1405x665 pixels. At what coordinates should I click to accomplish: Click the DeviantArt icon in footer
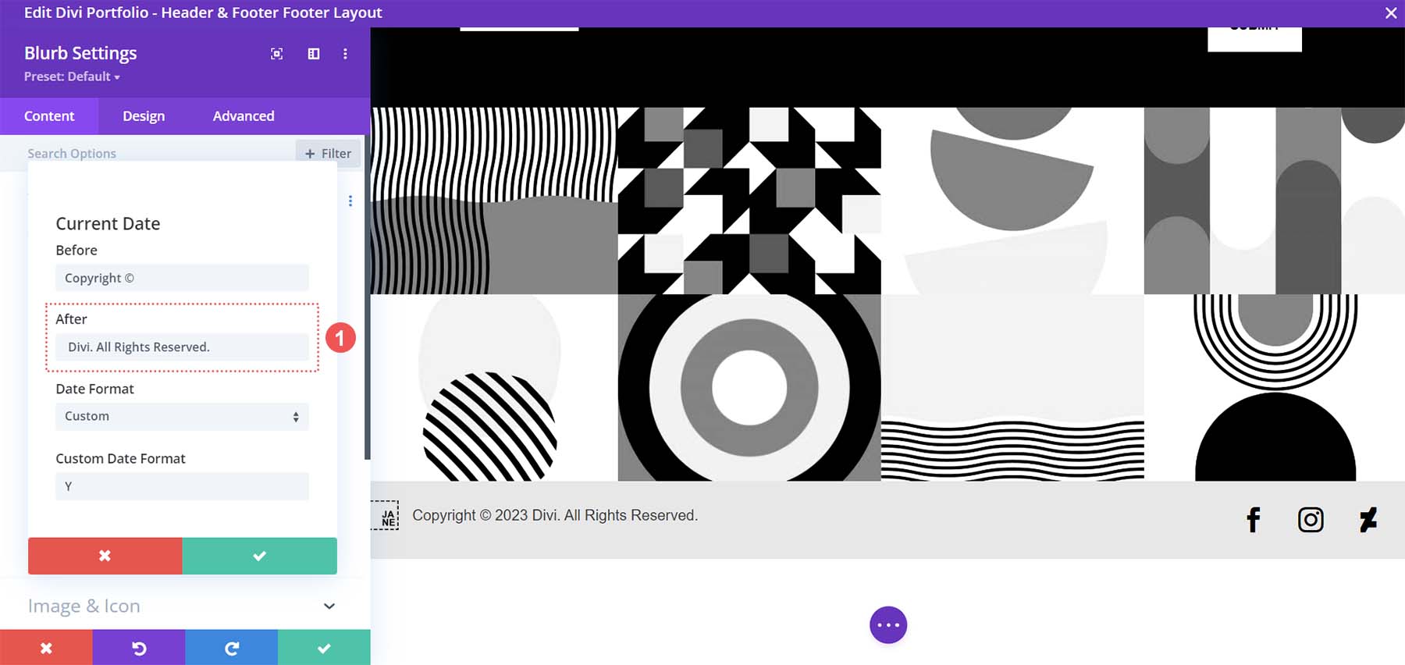tap(1368, 520)
